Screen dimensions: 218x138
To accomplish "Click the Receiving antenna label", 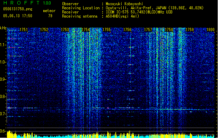I will 80,16.
